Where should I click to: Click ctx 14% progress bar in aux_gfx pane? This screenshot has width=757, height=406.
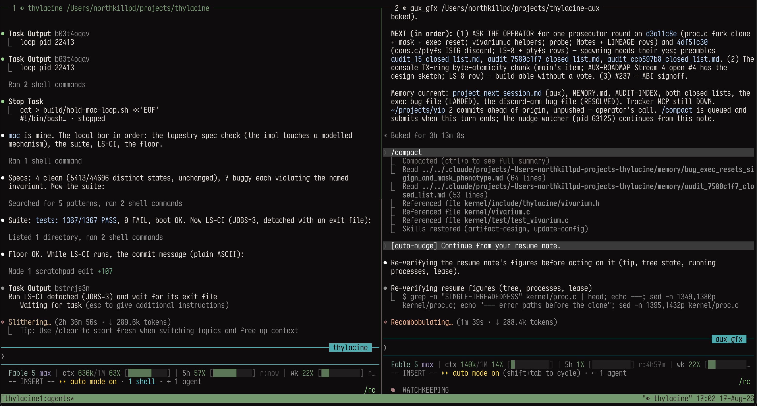pos(530,364)
